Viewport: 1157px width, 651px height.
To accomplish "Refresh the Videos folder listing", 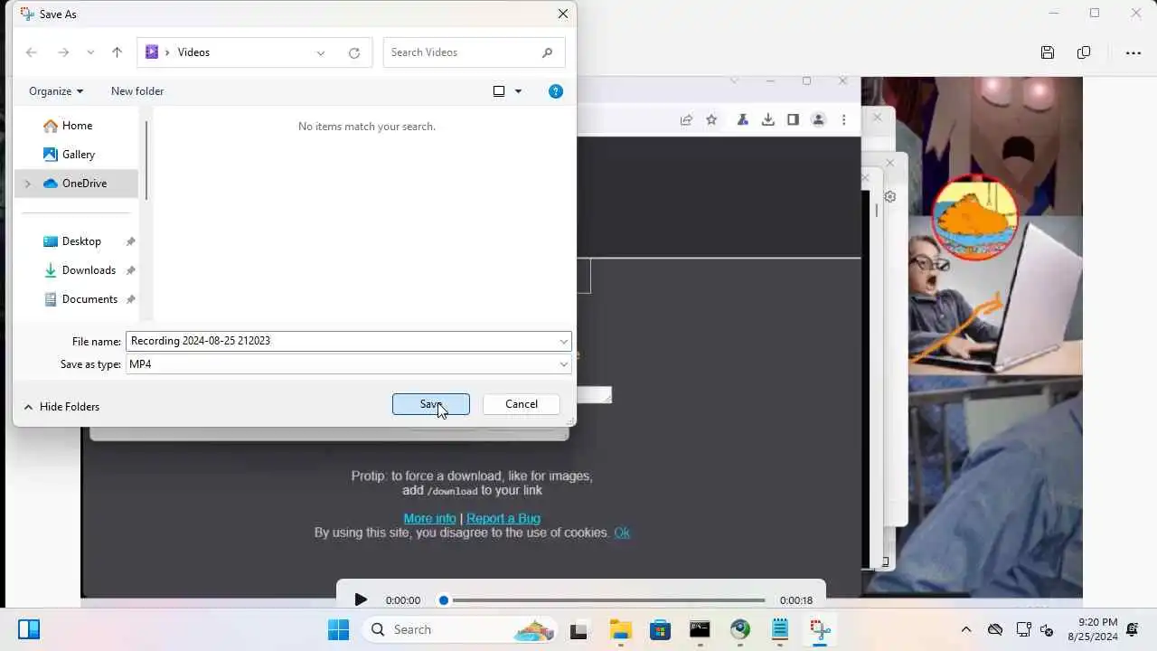I will (354, 53).
